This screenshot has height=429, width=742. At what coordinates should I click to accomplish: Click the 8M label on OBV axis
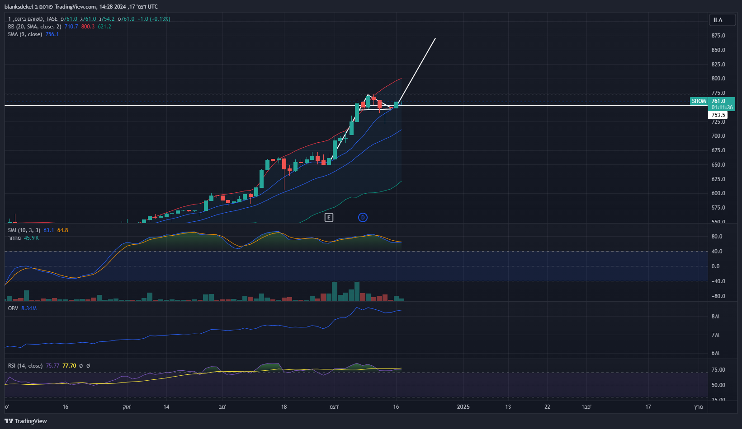(x=715, y=317)
